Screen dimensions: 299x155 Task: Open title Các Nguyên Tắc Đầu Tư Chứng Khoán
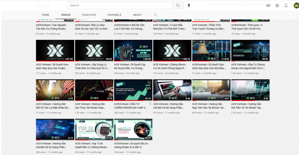tap(51, 27)
